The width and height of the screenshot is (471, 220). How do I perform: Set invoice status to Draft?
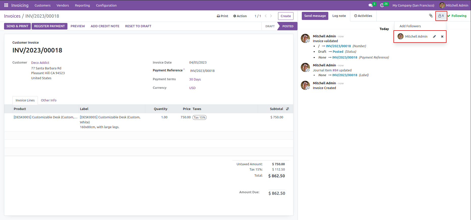(270, 26)
